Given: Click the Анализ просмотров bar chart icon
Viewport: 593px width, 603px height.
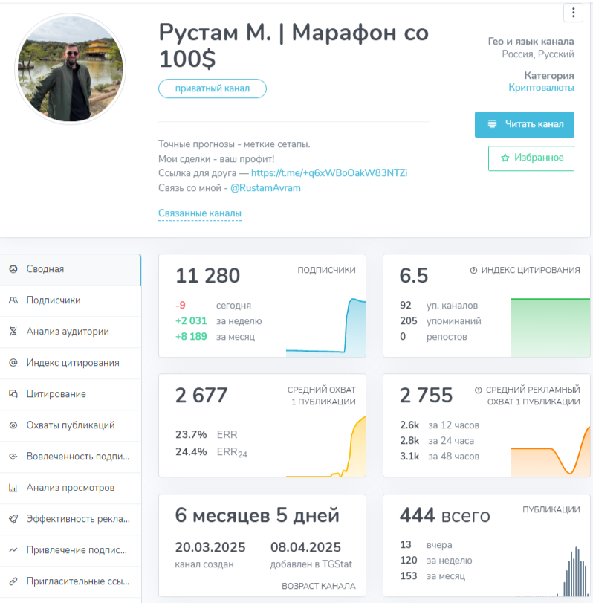Looking at the screenshot, I should point(13,488).
